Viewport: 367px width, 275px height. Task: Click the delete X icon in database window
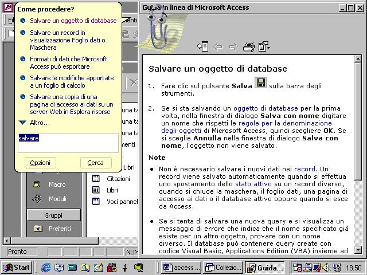(134, 82)
